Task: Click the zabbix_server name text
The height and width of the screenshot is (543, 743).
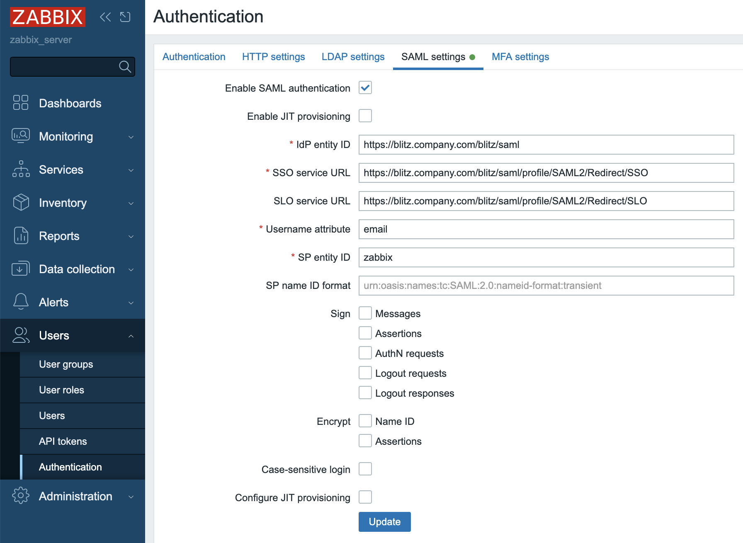Action: 41,40
